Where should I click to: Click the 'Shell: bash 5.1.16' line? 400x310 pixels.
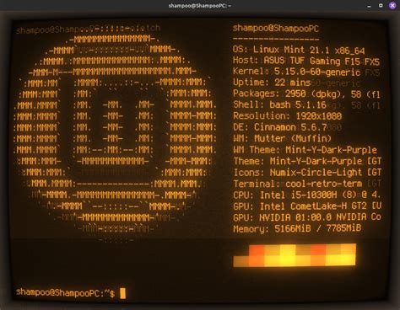[x=279, y=104]
